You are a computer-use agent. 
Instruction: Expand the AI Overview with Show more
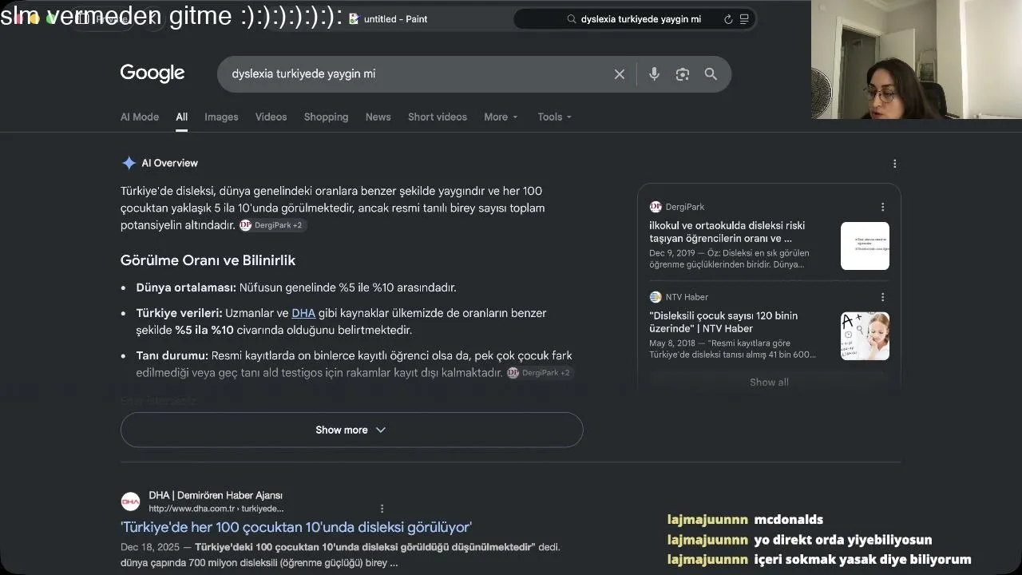[351, 430]
